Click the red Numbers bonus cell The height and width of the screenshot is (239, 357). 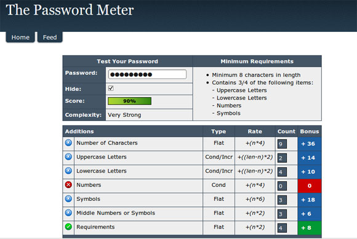pyautogui.click(x=310, y=186)
